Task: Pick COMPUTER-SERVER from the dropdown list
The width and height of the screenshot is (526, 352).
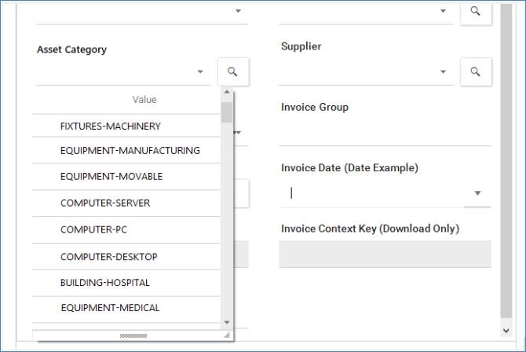Action: (104, 203)
